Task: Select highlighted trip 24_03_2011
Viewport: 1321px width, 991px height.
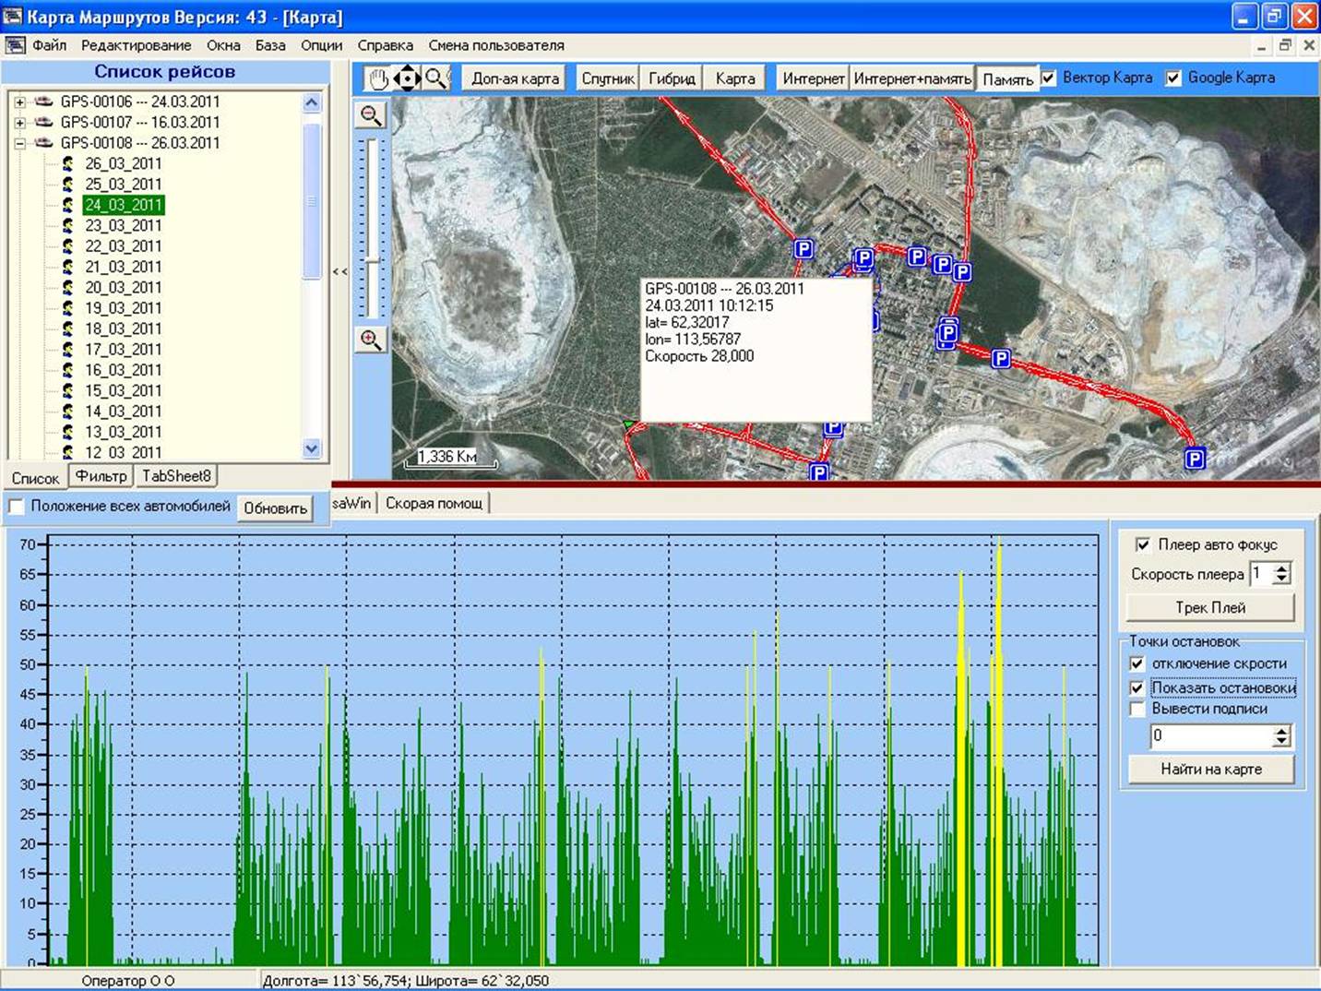Action: (x=123, y=205)
